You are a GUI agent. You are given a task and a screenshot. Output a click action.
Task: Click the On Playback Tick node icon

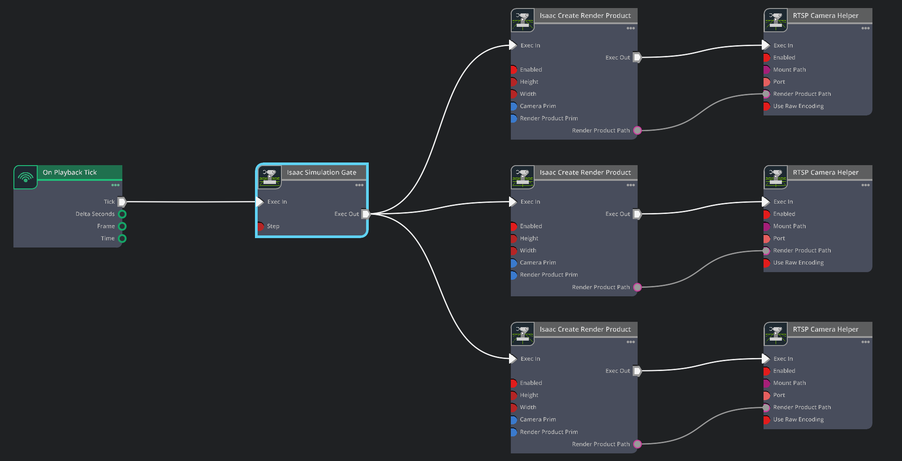[x=26, y=177]
